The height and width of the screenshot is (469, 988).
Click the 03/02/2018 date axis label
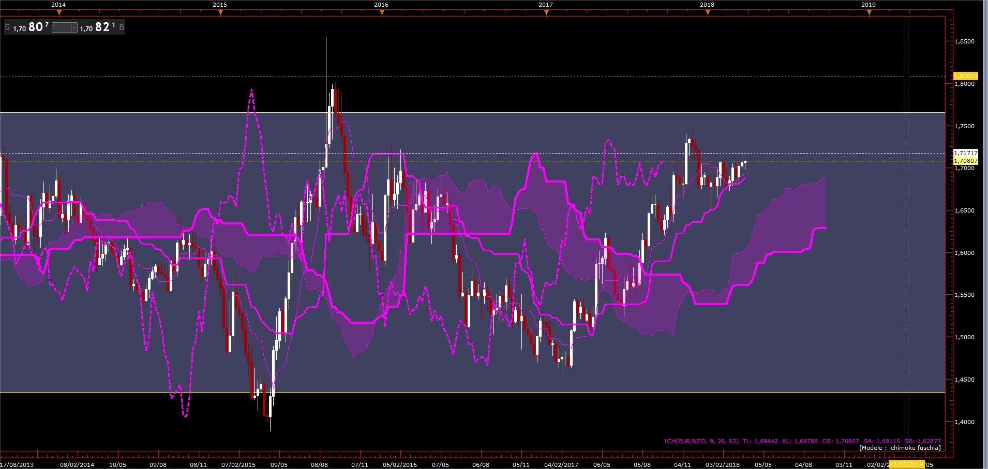tap(723, 465)
